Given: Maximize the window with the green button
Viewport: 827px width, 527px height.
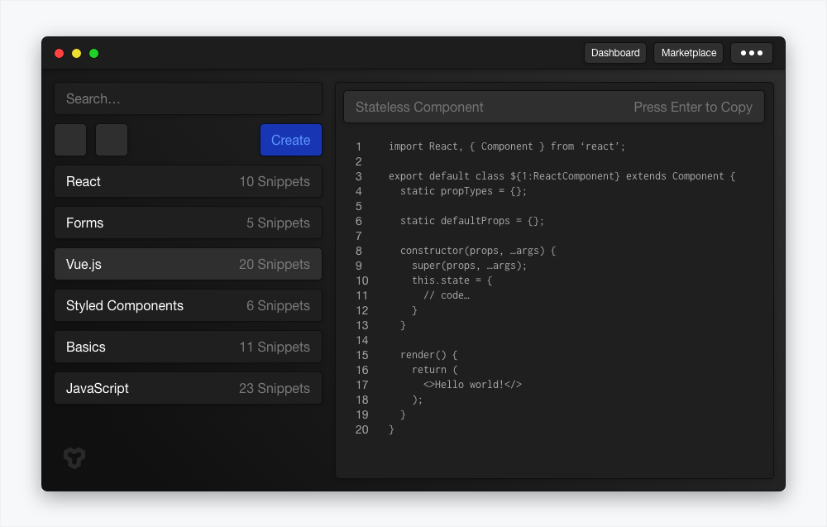Looking at the screenshot, I should pyautogui.click(x=94, y=53).
